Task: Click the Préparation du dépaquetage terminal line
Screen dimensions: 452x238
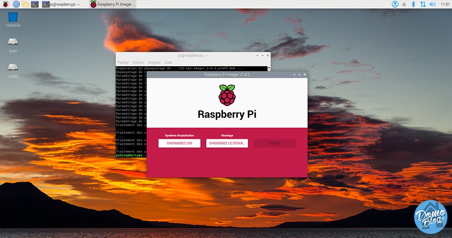Action: (x=179, y=69)
